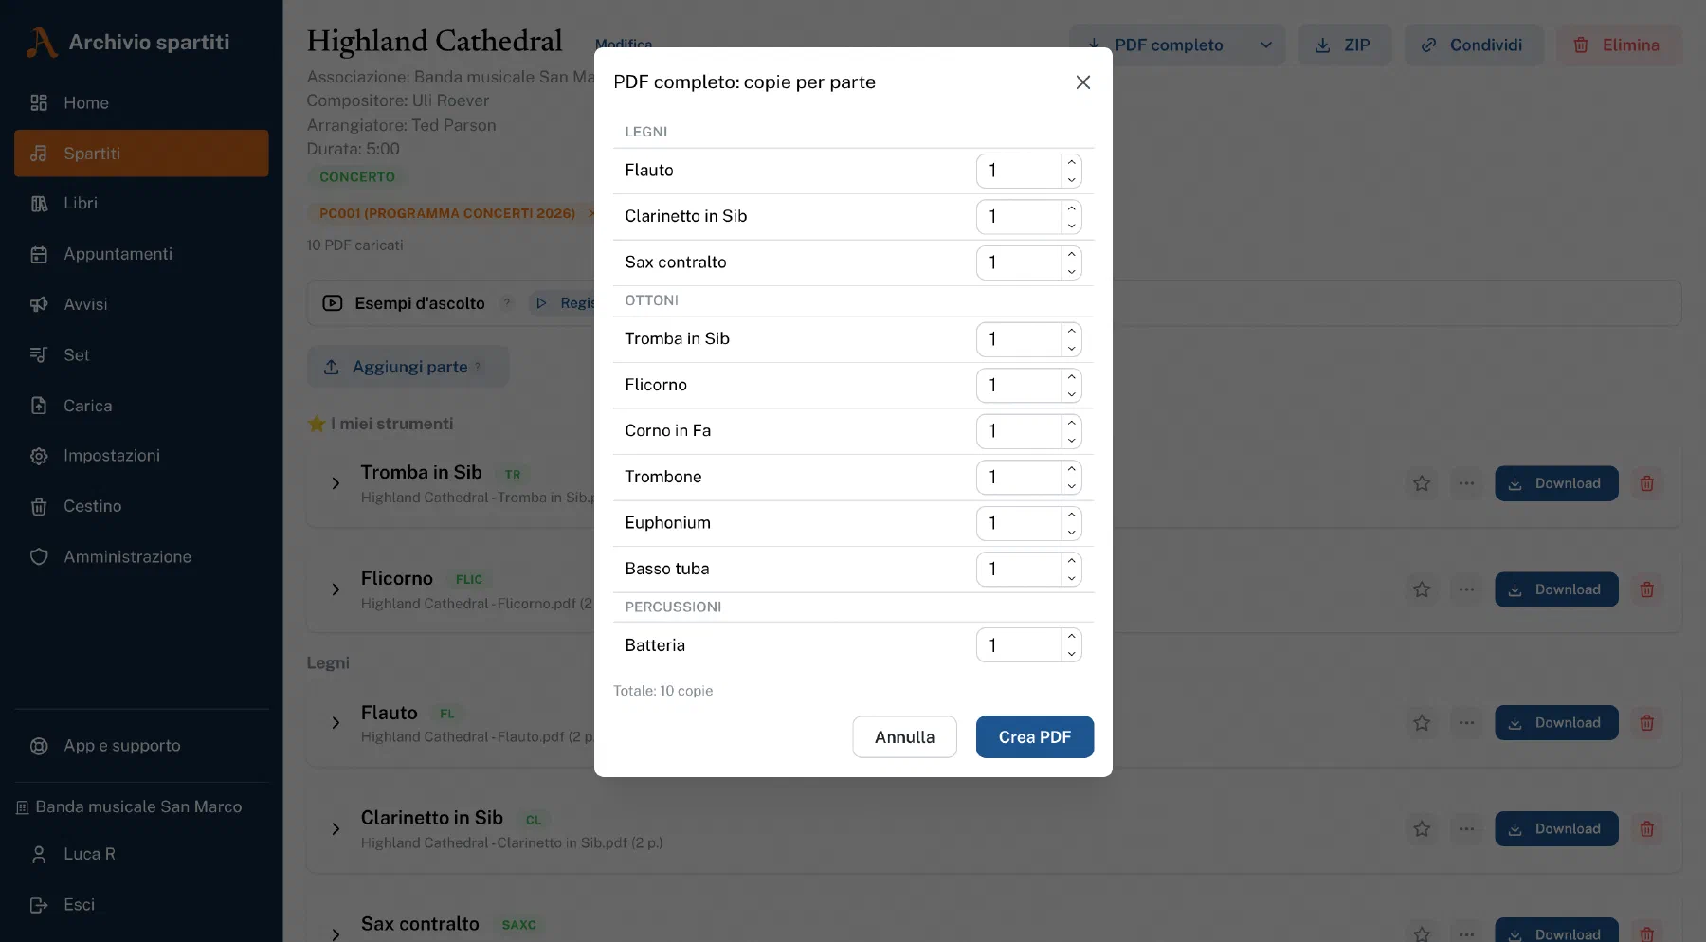Download the ZIP archive
Image resolution: width=1706 pixels, height=942 pixels.
pyautogui.click(x=1344, y=45)
